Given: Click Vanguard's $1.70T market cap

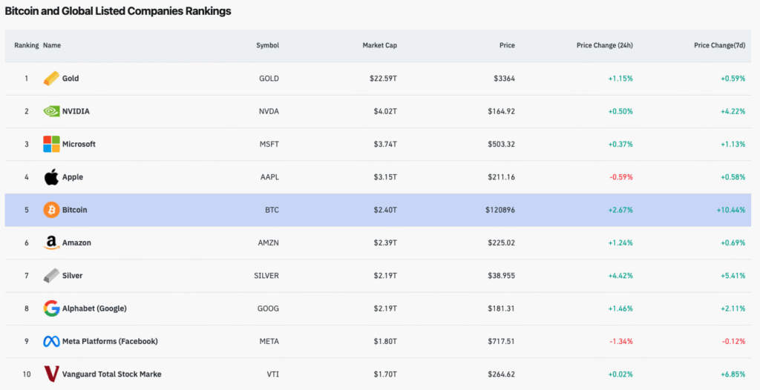Looking at the screenshot, I should click(385, 374).
